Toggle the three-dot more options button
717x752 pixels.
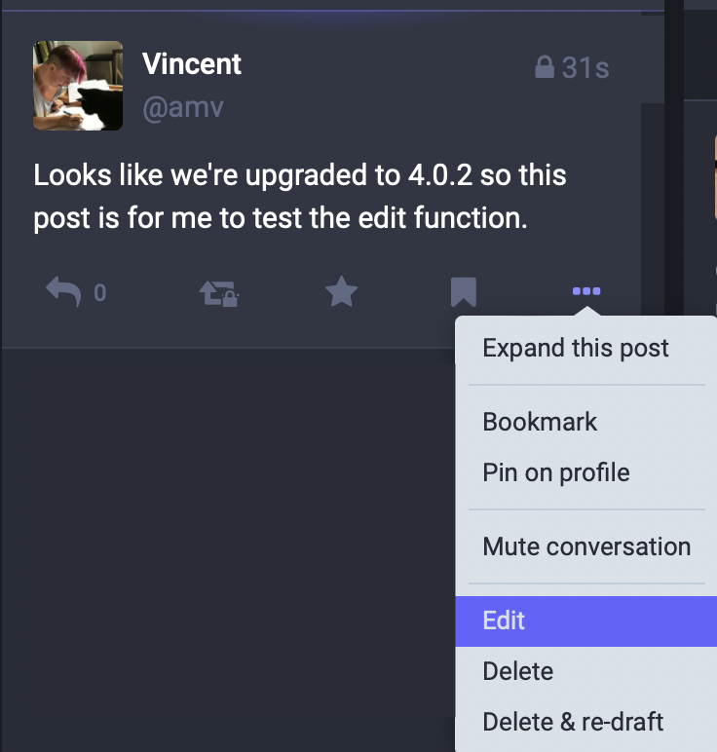tap(586, 291)
